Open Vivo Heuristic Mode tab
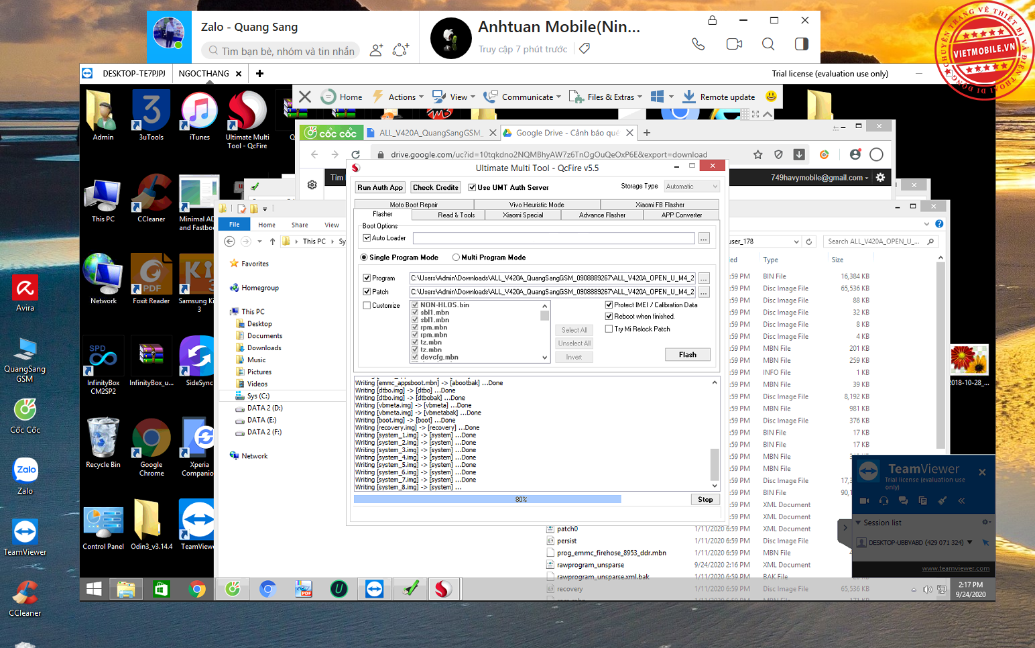The image size is (1035, 648). (x=536, y=205)
